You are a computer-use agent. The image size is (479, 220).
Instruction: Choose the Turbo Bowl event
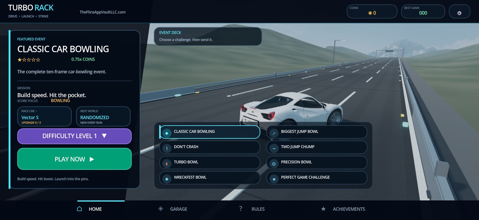click(210, 162)
